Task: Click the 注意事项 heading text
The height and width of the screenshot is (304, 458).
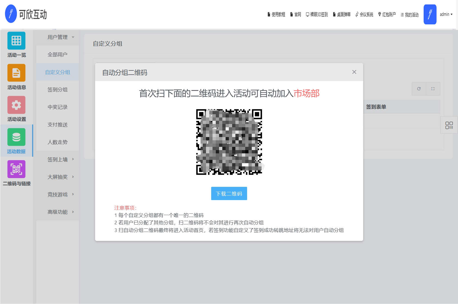Action: tap(125, 208)
